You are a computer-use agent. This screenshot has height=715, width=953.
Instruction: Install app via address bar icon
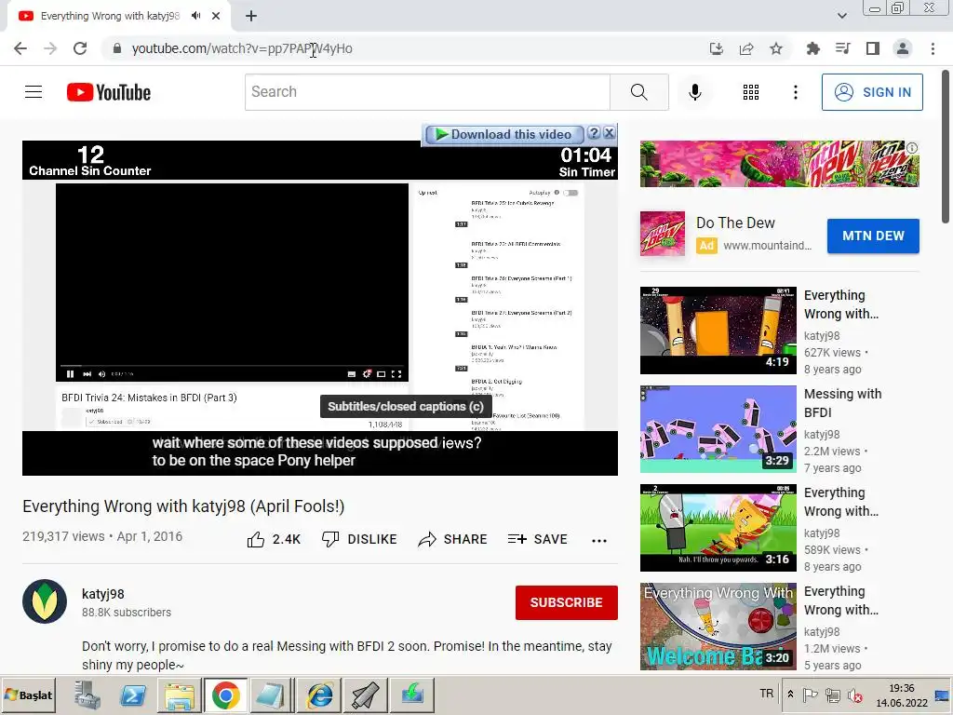click(717, 48)
